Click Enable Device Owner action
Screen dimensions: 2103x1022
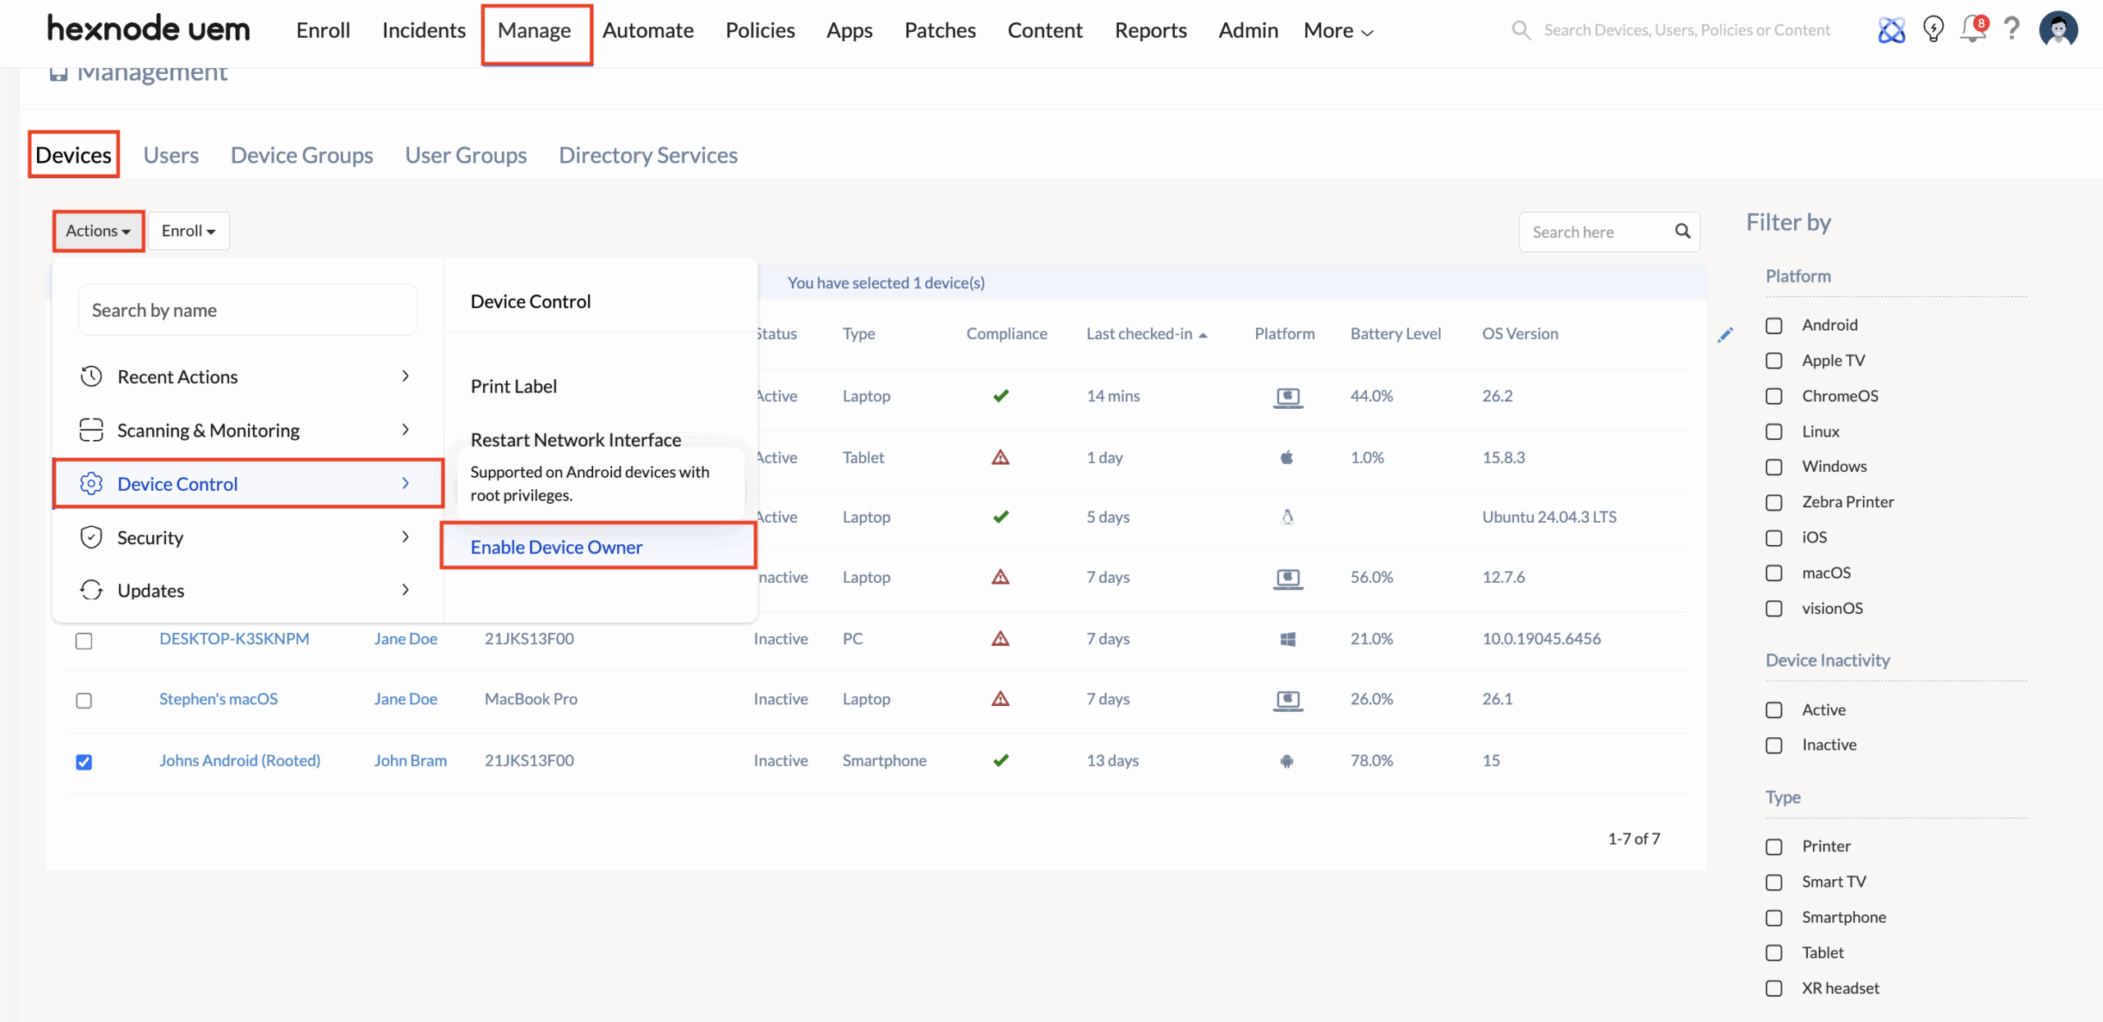click(x=556, y=548)
